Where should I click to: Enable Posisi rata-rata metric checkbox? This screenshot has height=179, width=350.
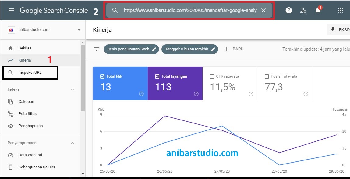click(x=267, y=76)
